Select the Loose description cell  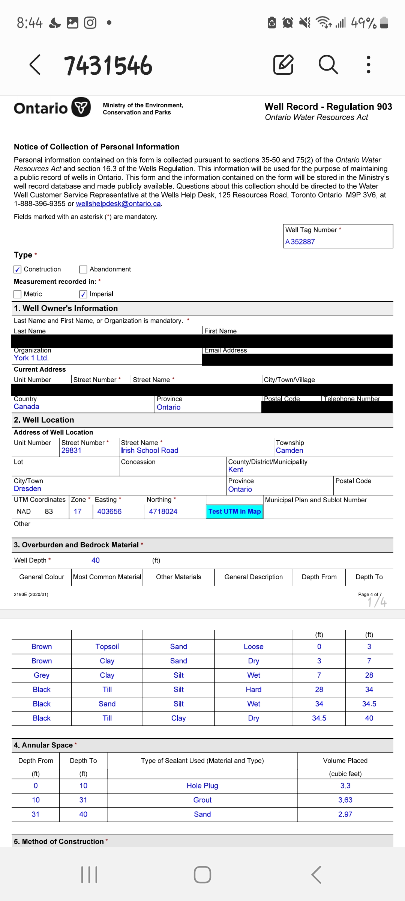(253, 647)
